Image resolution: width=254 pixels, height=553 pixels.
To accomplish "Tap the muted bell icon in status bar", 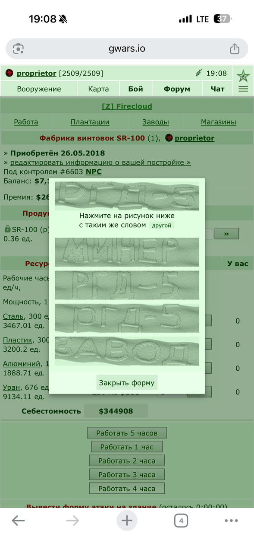I will click(63, 19).
